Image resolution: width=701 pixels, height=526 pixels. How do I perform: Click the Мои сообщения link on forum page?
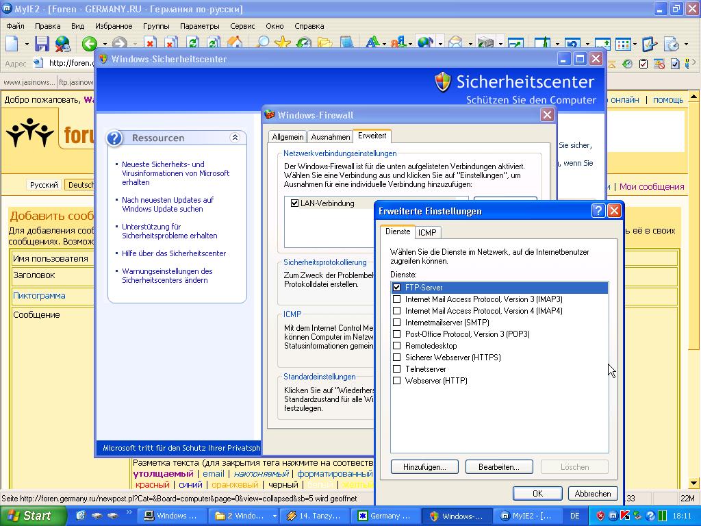tap(652, 186)
